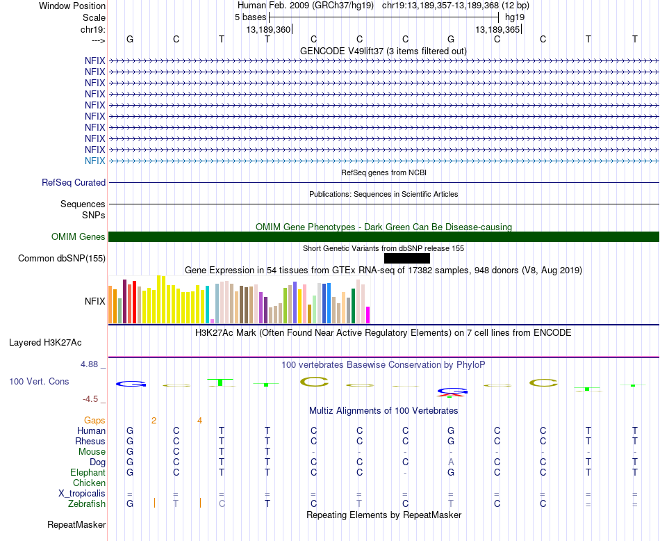Open the Sequences track label
This screenshot has height=541, width=660.
[x=83, y=204]
